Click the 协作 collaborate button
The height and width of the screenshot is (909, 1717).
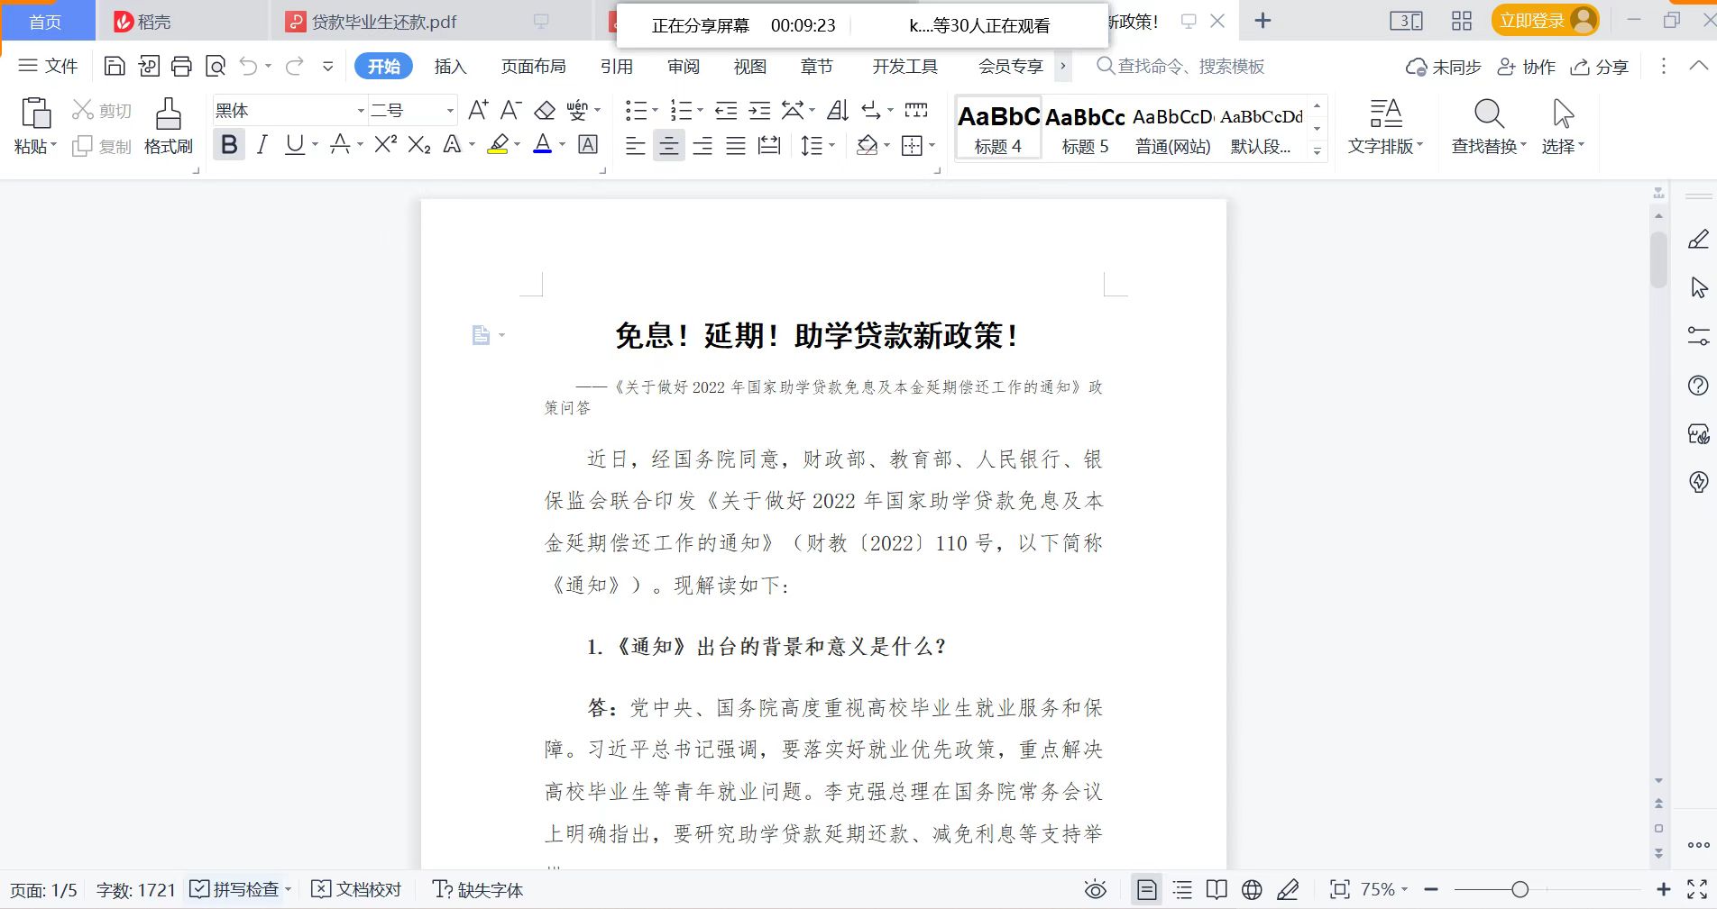pos(1527,67)
